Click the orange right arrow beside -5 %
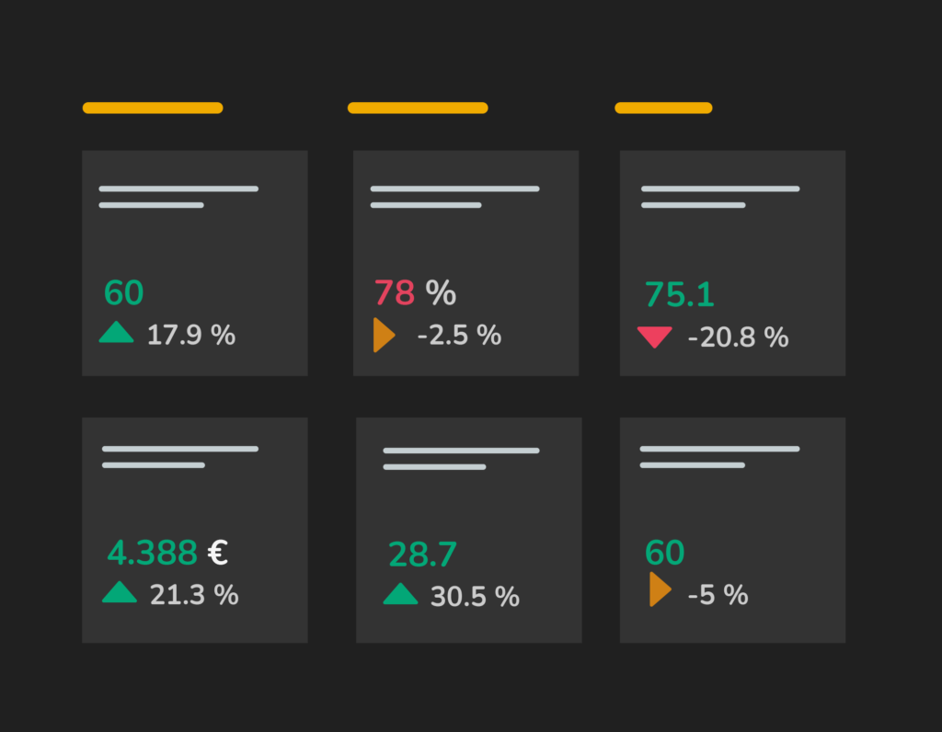This screenshot has height=732, width=942. pyautogui.click(x=659, y=589)
